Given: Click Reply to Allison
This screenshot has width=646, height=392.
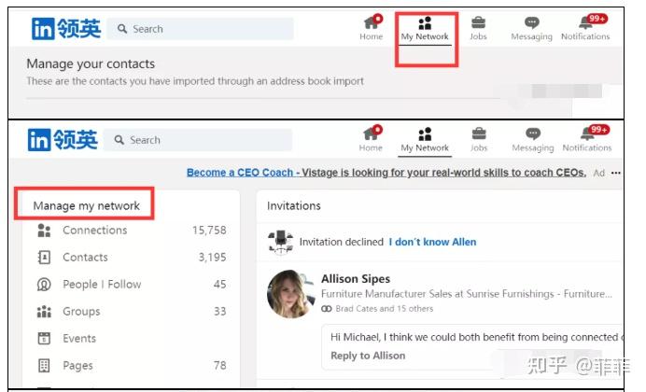Looking at the screenshot, I should [x=368, y=356].
